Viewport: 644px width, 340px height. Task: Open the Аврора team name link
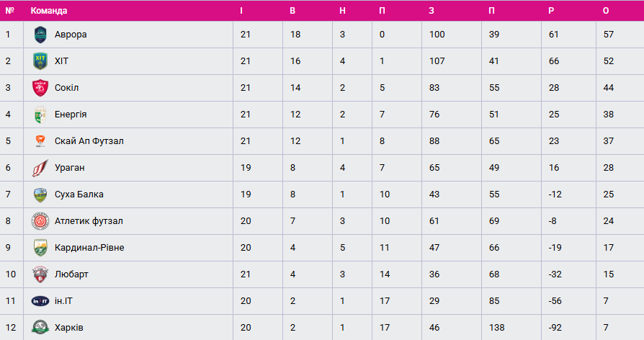[71, 35]
